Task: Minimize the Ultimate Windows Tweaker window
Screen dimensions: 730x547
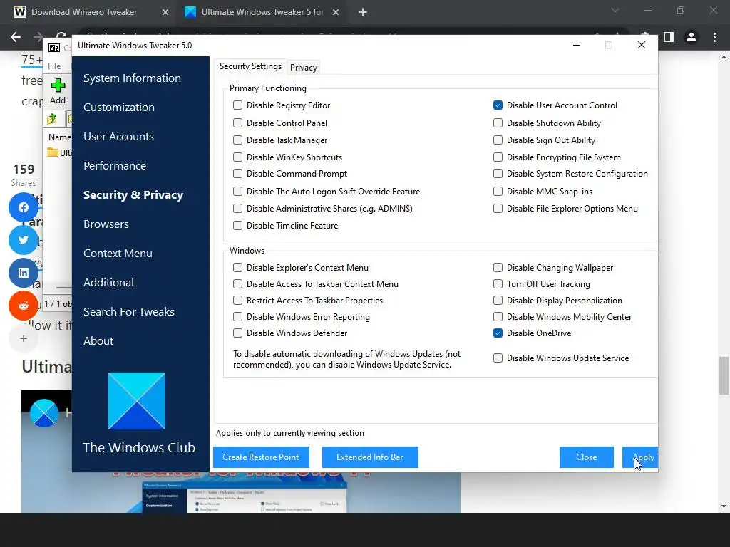Action: [576, 45]
